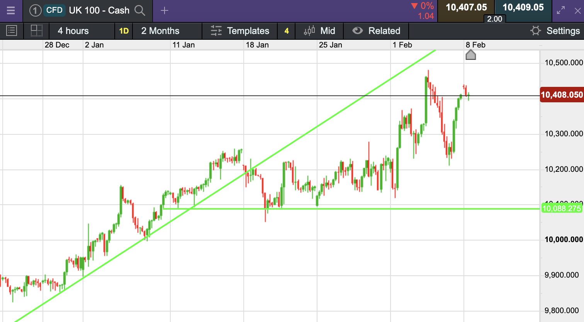The width and height of the screenshot is (584, 322).
Task: Click the CFD product type badge
Action: [54, 10]
